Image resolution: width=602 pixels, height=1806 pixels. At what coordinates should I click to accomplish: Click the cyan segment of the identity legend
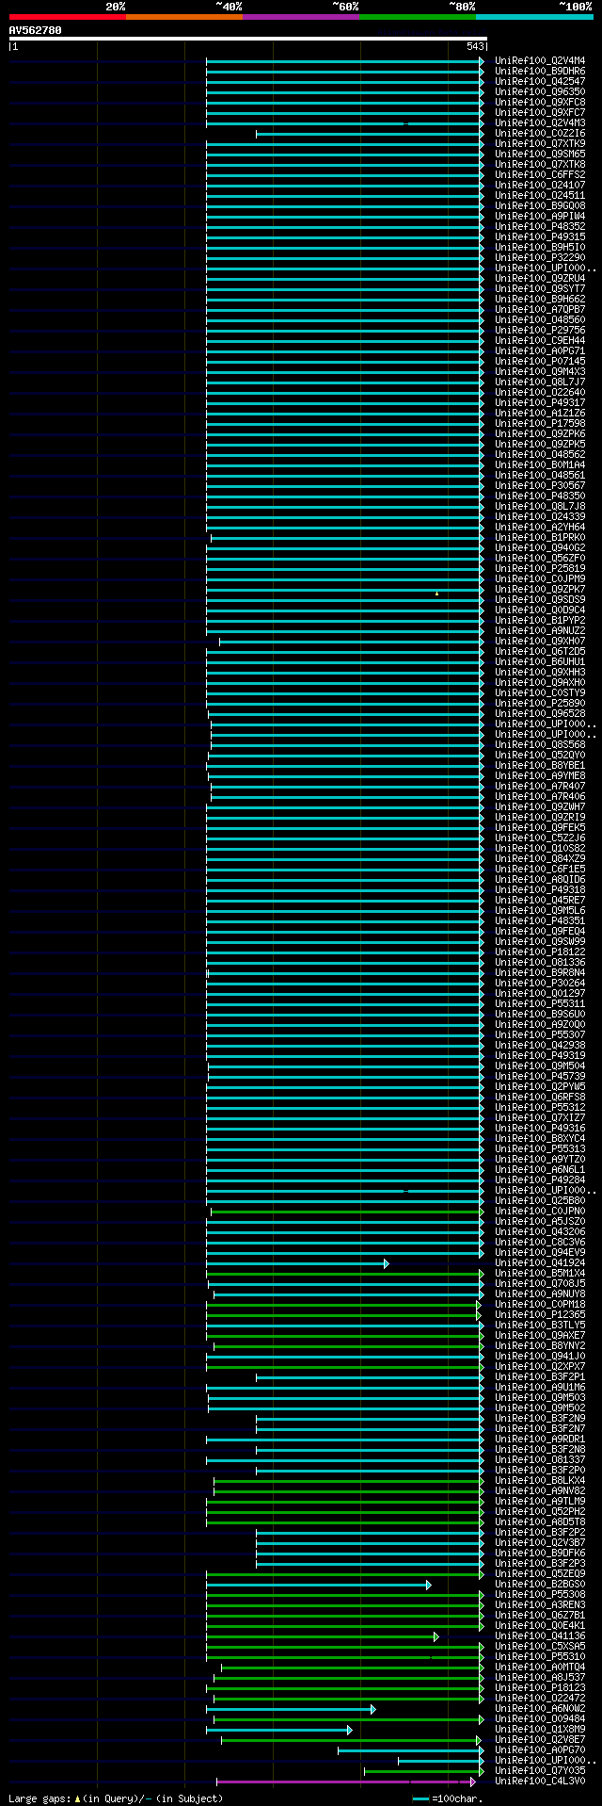pos(534,17)
